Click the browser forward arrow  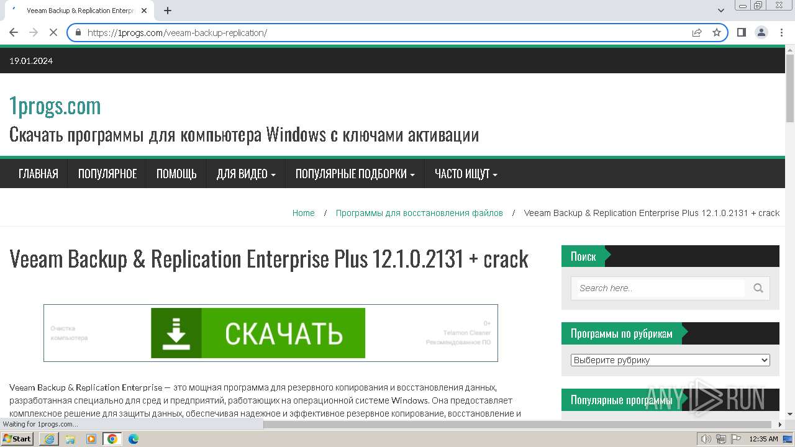coord(34,32)
